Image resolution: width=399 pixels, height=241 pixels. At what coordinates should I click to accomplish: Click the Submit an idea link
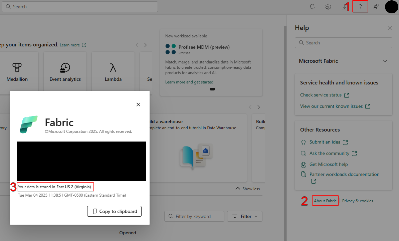click(325, 142)
